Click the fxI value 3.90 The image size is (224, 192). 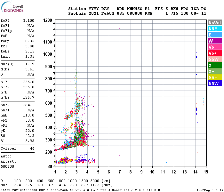point(30,46)
